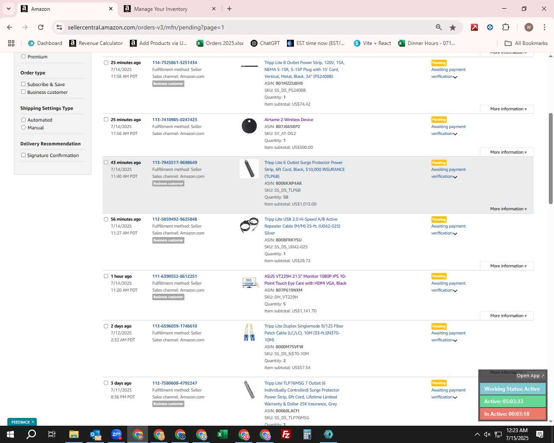554x443 pixels.
Task: Open Calculator from the taskbar
Action: click(307, 434)
